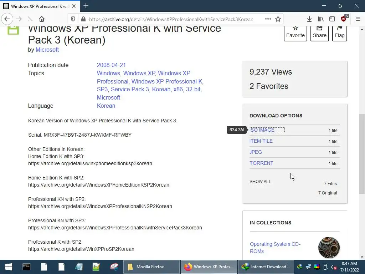Open the 32-bit topic link

pyautogui.click(x=193, y=89)
